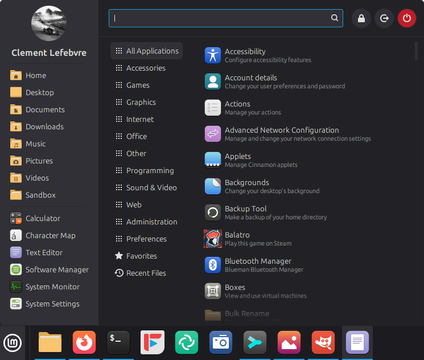
Task: Open Boxes virtual machines app
Action: point(234,291)
